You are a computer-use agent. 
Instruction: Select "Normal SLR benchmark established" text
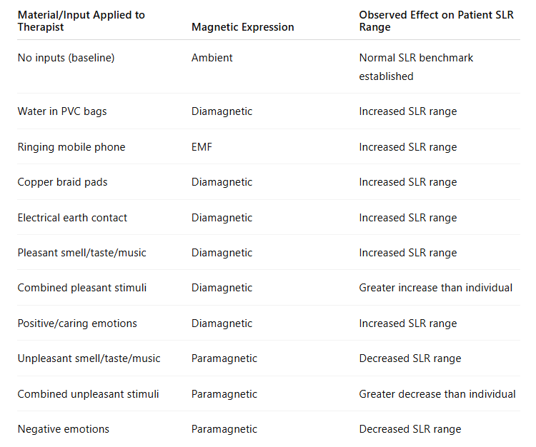(x=416, y=66)
